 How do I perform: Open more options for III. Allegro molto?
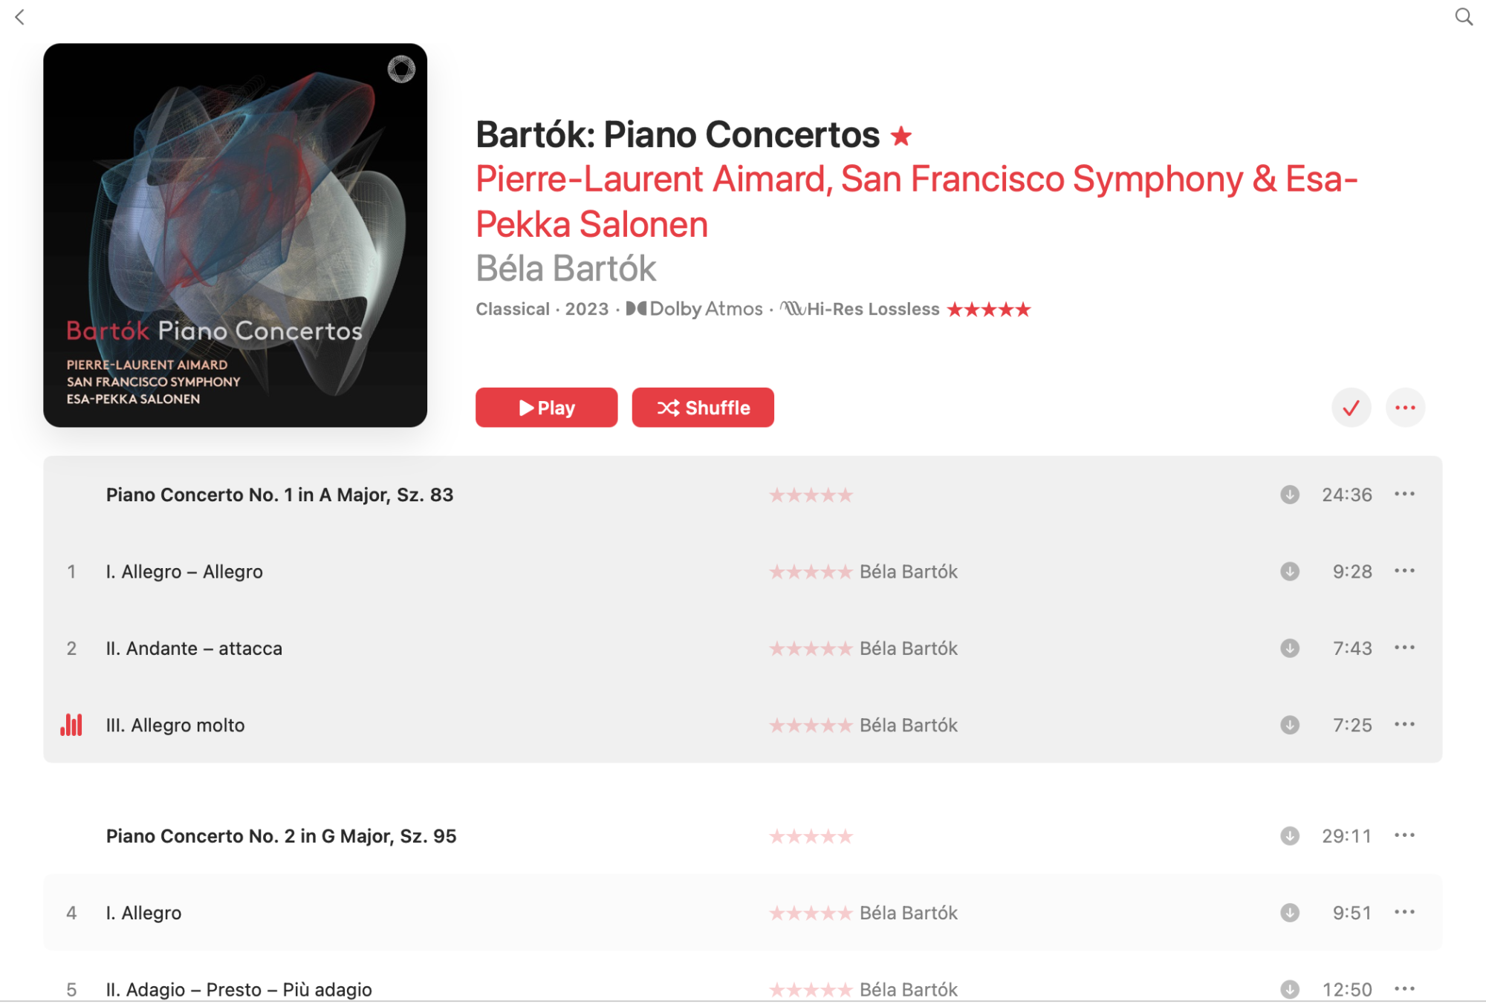(1404, 725)
